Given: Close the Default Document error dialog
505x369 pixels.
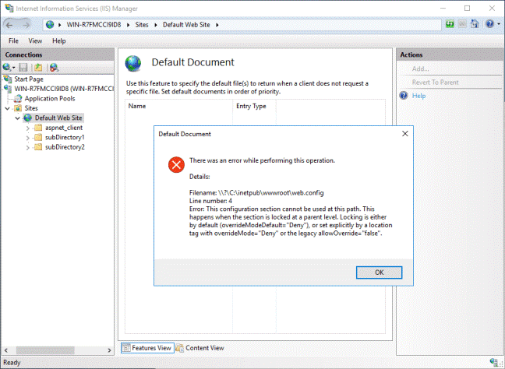Looking at the screenshot, I should 404,133.
